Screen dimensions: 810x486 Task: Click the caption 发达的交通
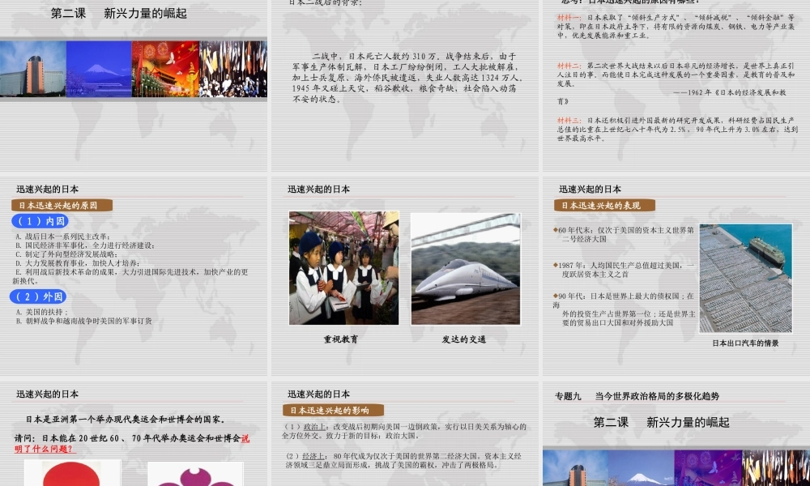click(464, 339)
